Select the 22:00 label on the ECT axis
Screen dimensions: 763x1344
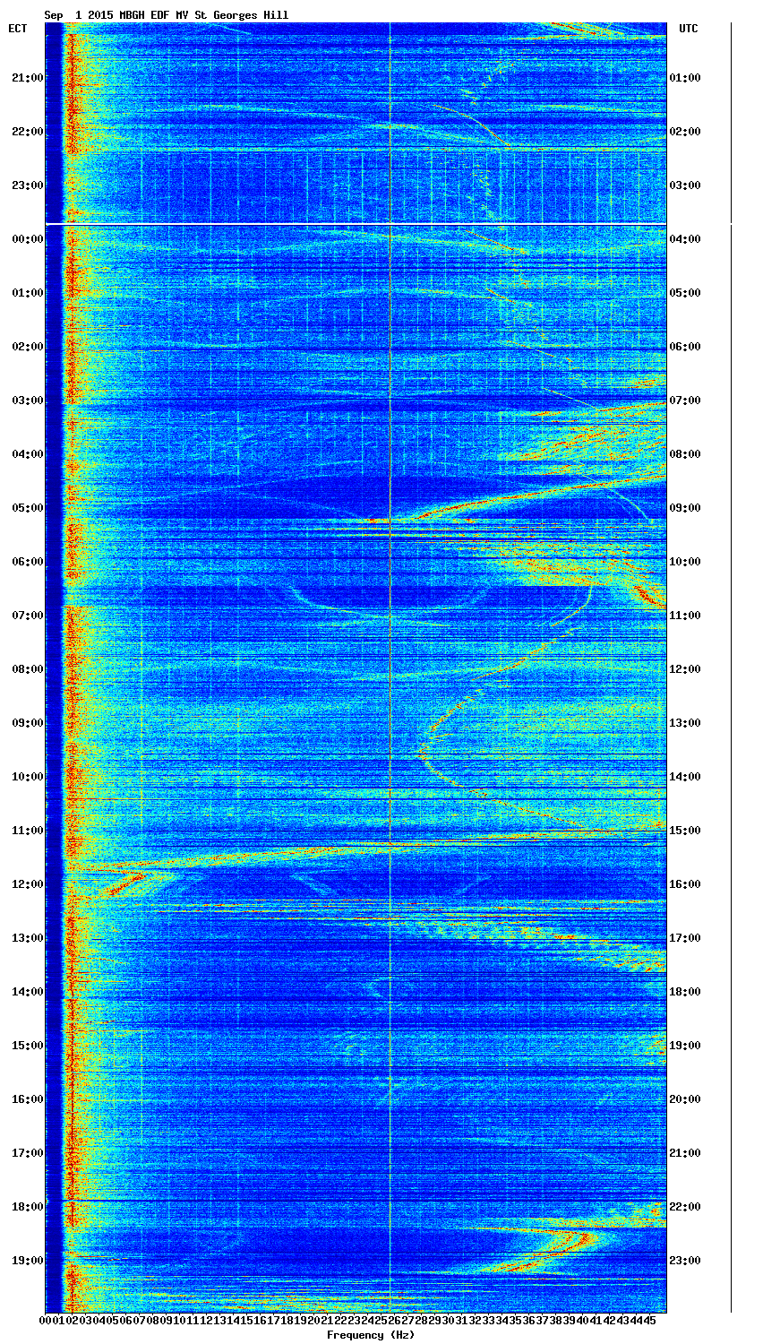pos(26,132)
